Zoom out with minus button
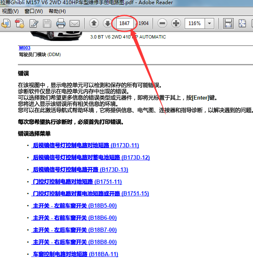253x259 pixels. 163,23
